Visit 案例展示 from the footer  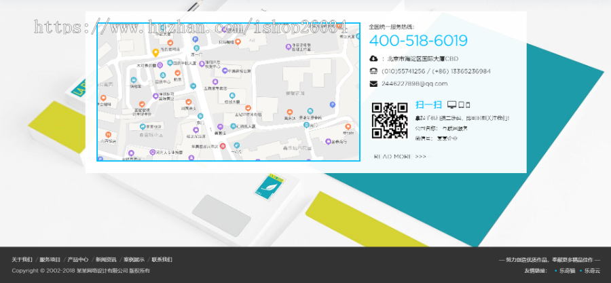click(x=134, y=260)
